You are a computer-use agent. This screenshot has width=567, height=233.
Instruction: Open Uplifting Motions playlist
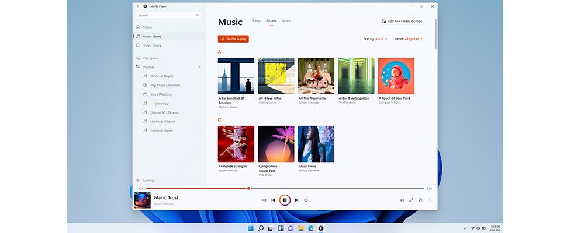pos(163,121)
